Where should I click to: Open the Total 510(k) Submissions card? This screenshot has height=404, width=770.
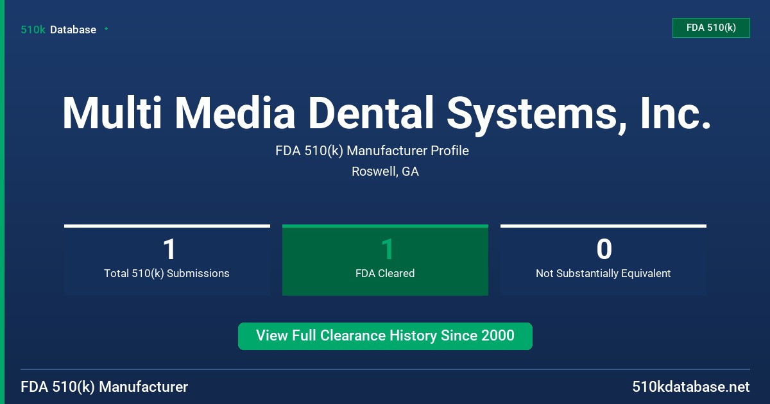click(167, 260)
